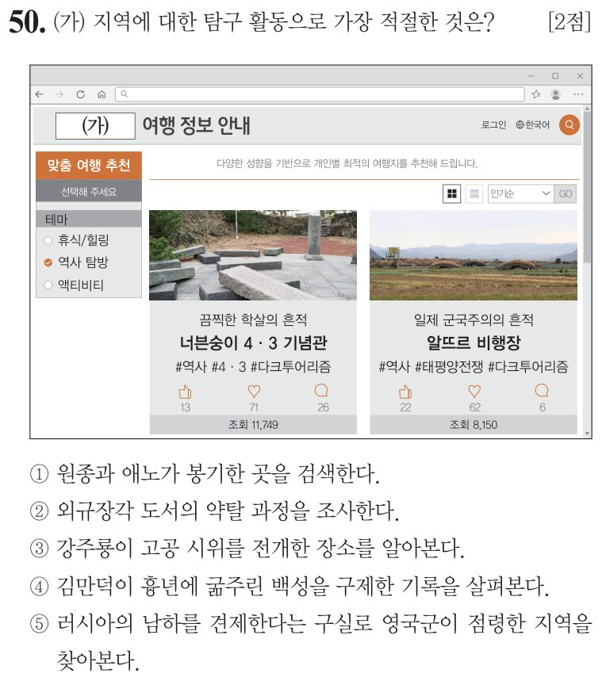Open the 인기순 sort dropdown

(x=520, y=193)
